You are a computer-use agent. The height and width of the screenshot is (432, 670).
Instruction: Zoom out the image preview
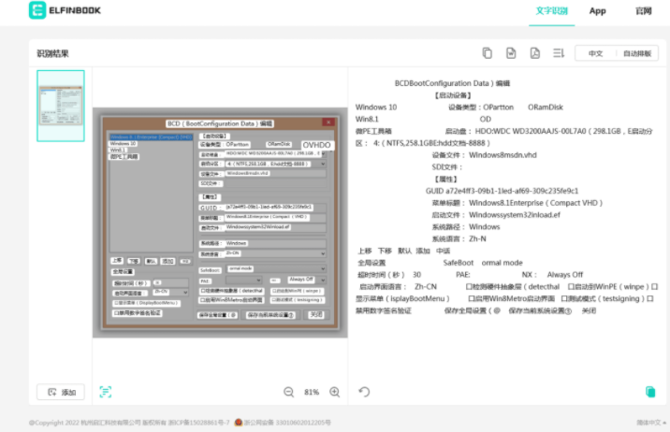(288, 392)
